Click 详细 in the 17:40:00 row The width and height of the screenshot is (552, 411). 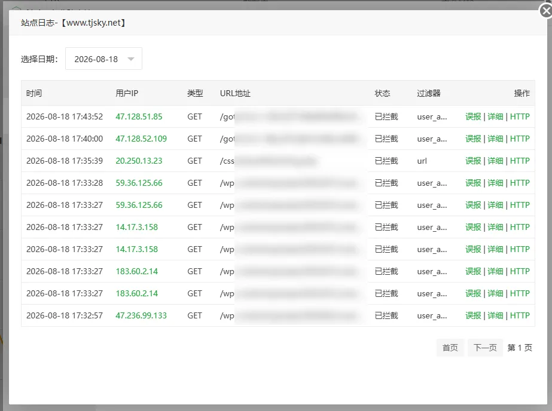pyautogui.click(x=495, y=139)
